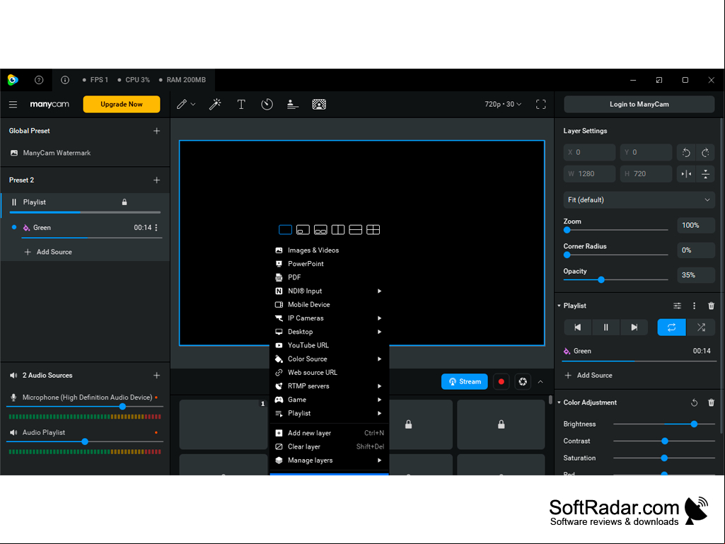This screenshot has height=544, width=725.
Task: Select the side-by-side split layout
Action: click(x=338, y=230)
